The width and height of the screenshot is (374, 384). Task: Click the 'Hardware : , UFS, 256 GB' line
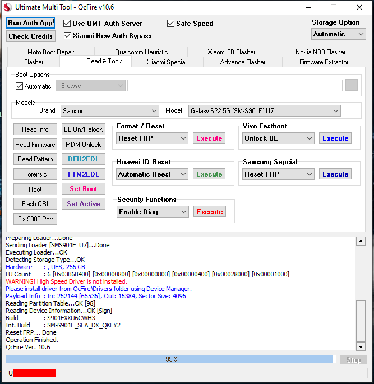point(45,267)
